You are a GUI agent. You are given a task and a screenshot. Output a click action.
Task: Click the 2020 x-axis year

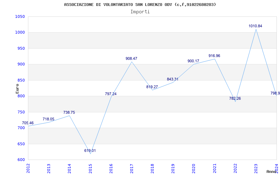coord(194,168)
